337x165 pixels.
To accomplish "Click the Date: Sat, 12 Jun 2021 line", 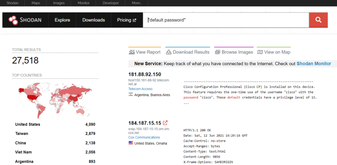I will [x=215, y=135].
